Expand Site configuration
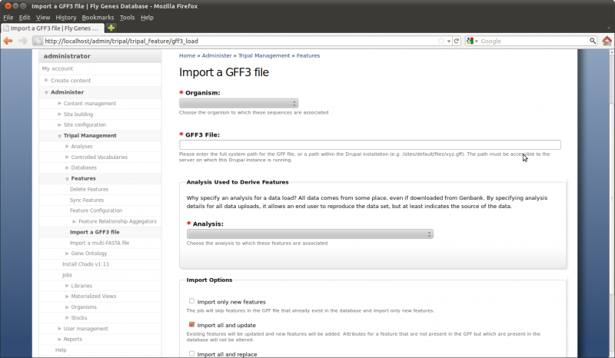 [59, 124]
